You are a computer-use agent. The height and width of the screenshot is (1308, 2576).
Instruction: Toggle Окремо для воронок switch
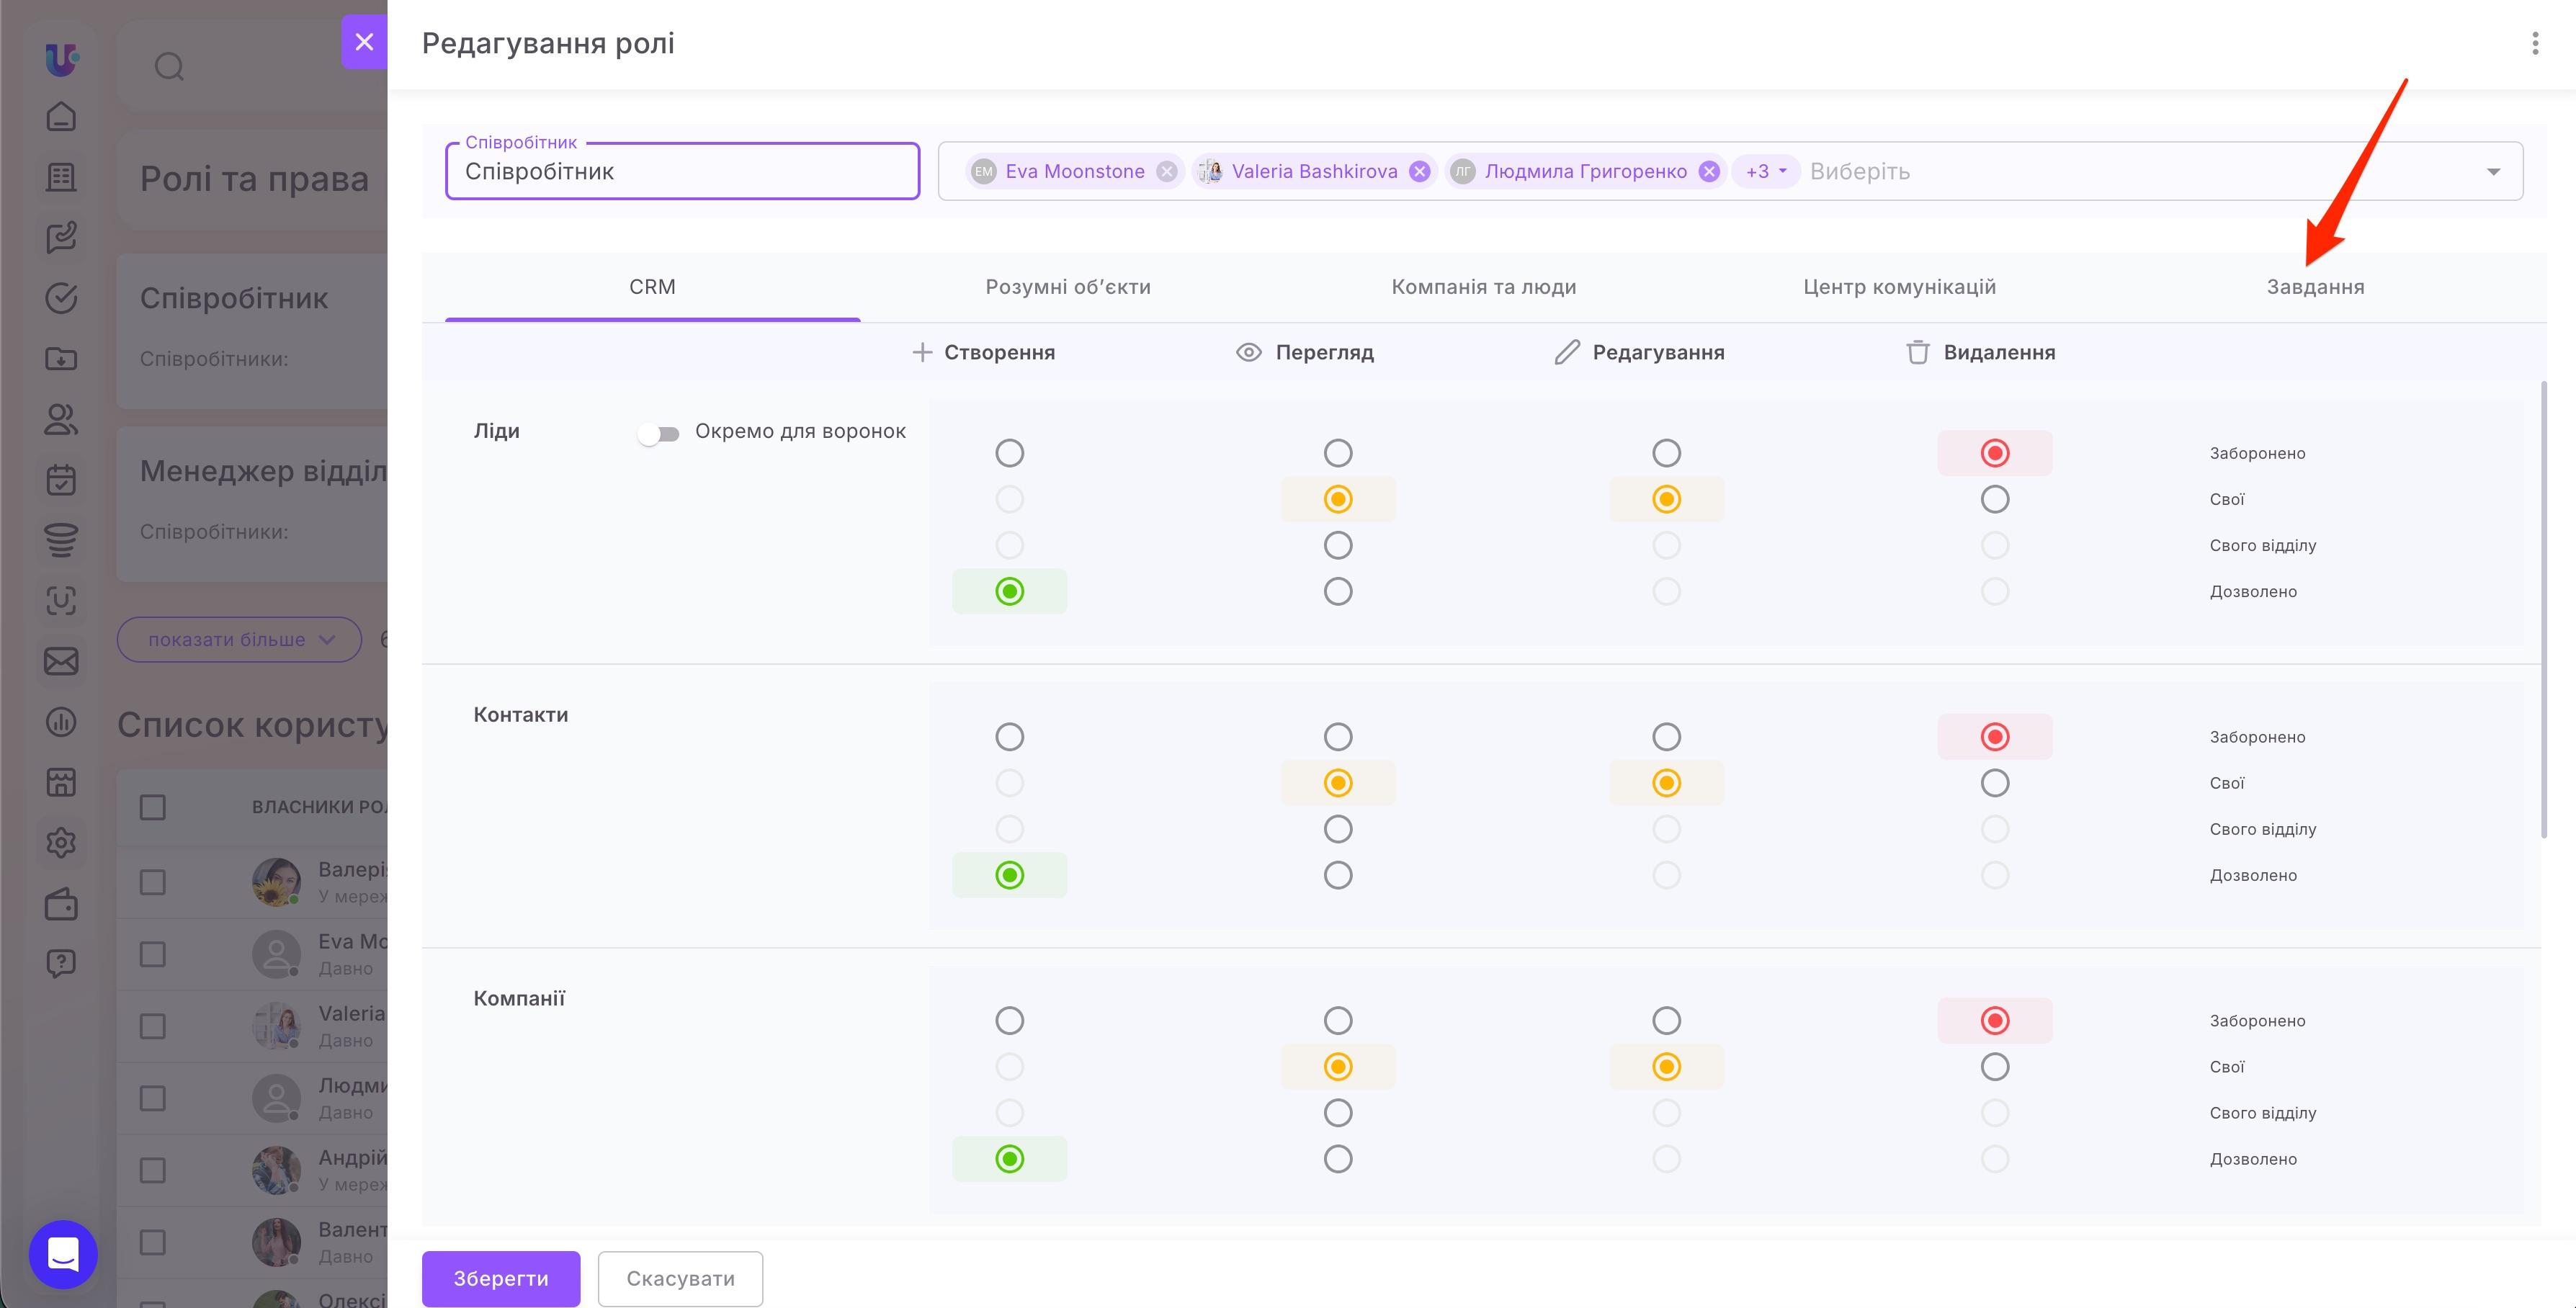coord(659,433)
